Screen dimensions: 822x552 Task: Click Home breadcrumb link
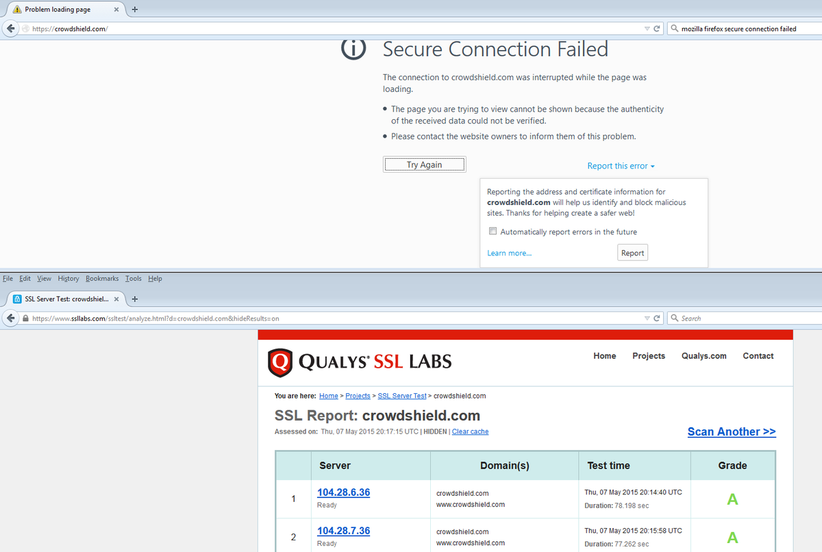point(329,396)
